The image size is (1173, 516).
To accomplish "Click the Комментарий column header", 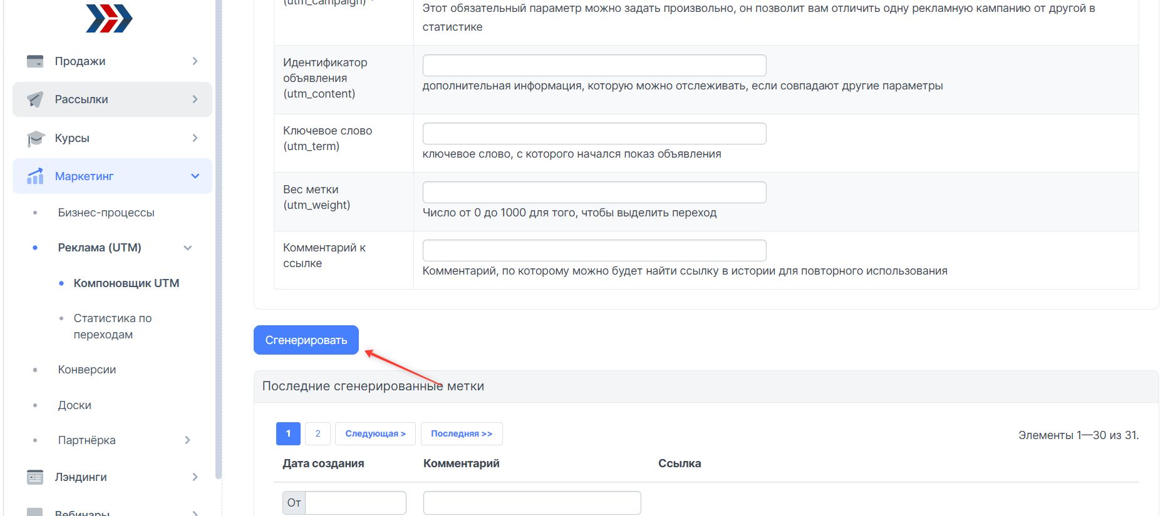I will coord(462,463).
